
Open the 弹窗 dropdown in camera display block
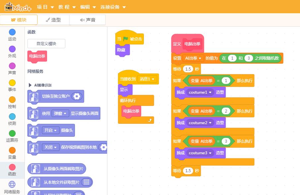(60, 113)
